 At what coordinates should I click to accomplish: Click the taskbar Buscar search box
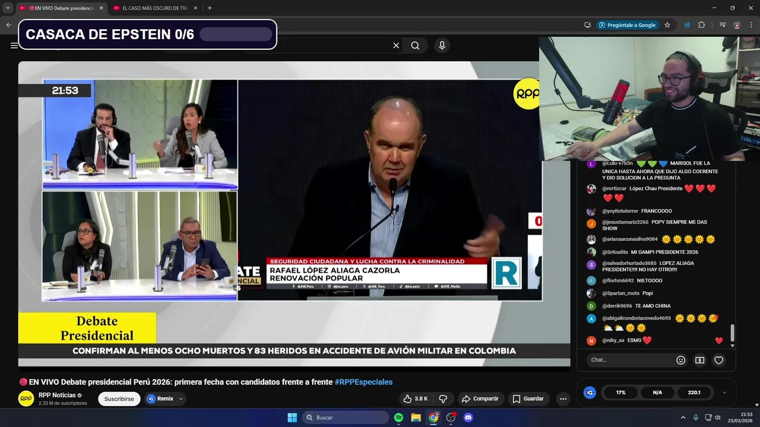[x=346, y=418]
